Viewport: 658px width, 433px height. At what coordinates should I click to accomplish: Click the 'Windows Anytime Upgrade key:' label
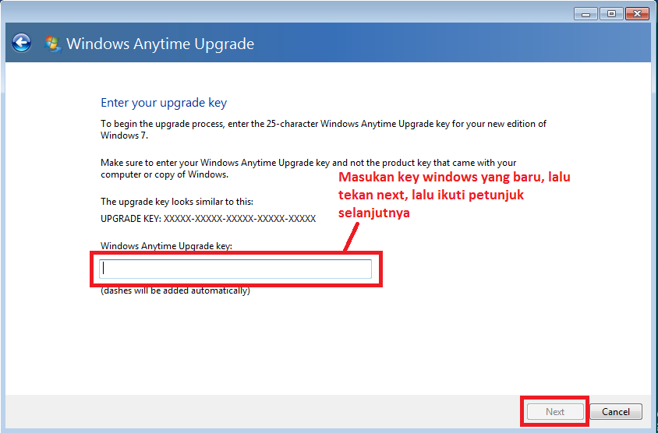point(166,246)
